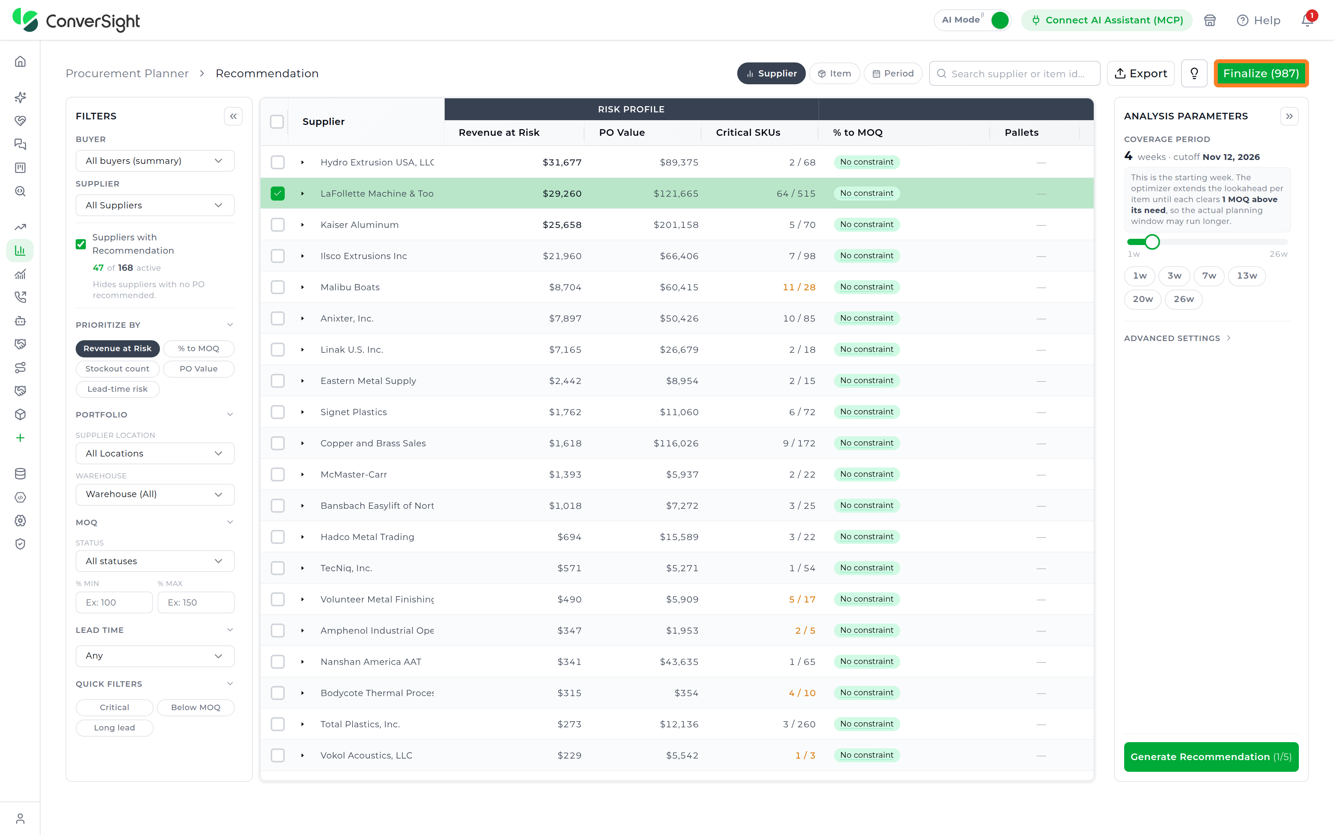Open the All Locations dropdown

[x=155, y=453]
